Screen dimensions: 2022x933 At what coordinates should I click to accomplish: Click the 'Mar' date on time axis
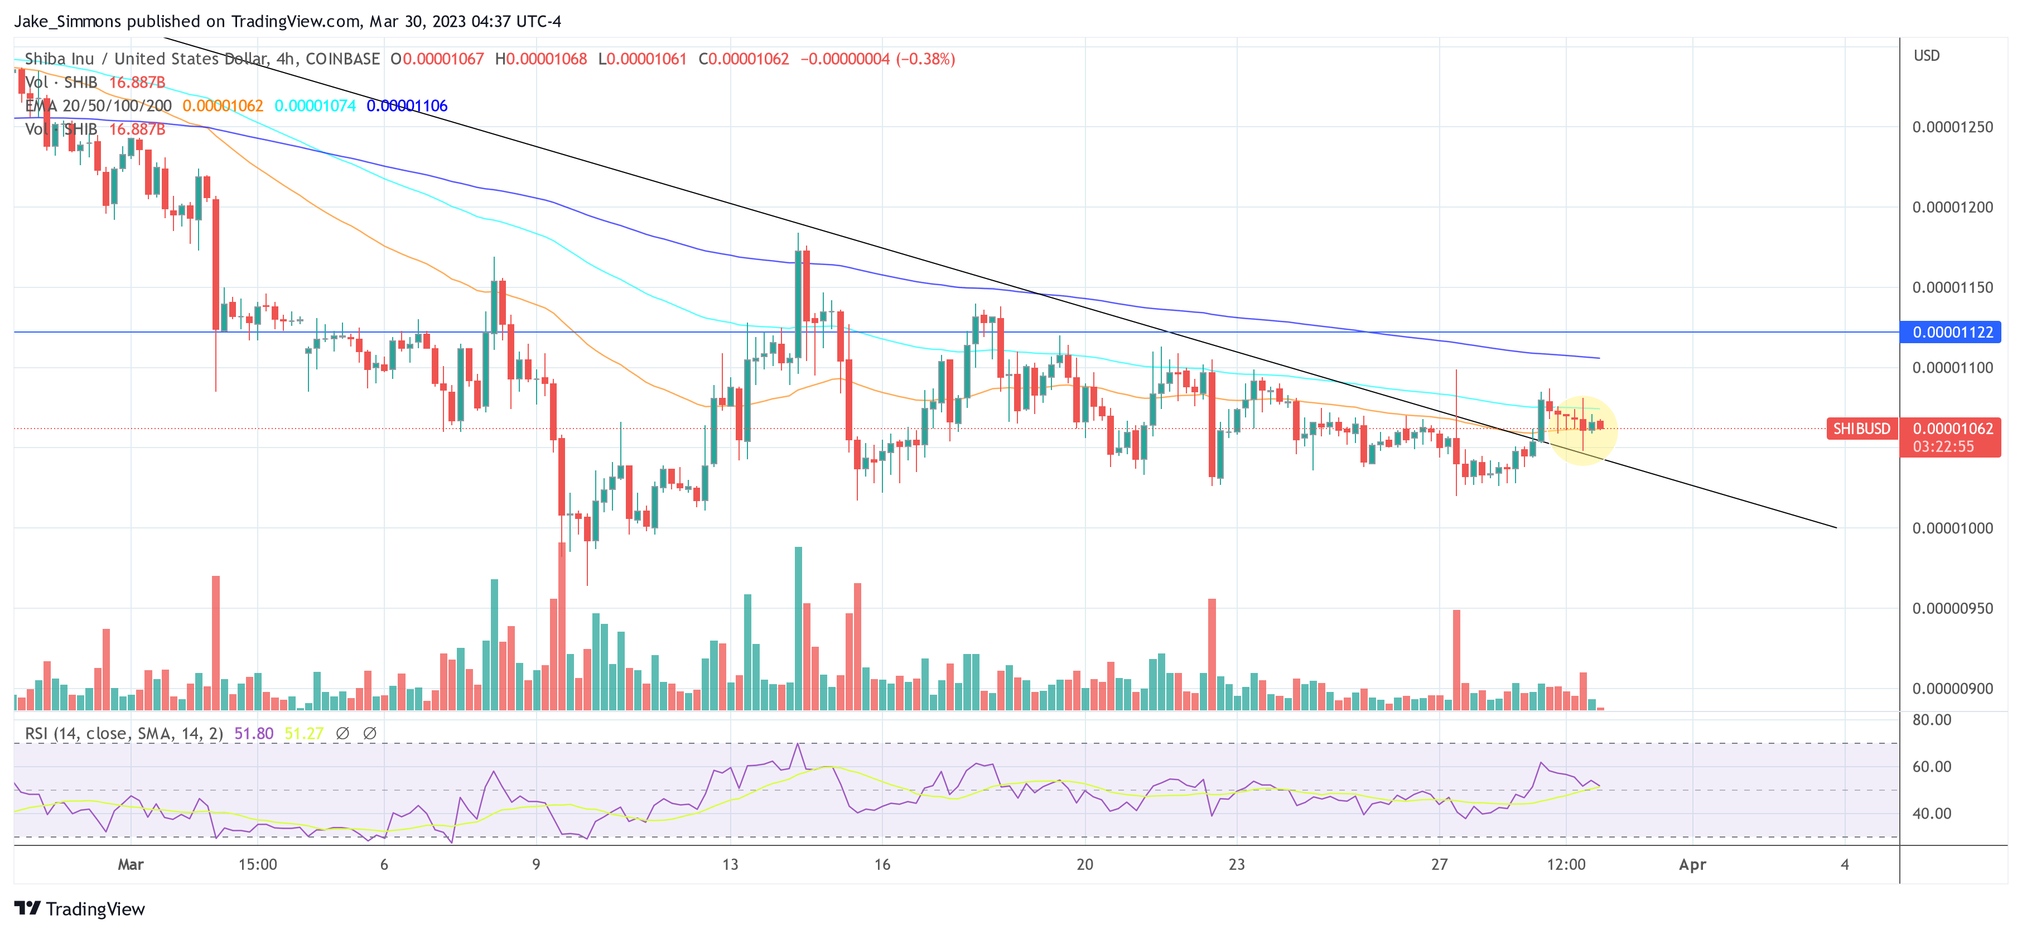pyautogui.click(x=131, y=865)
